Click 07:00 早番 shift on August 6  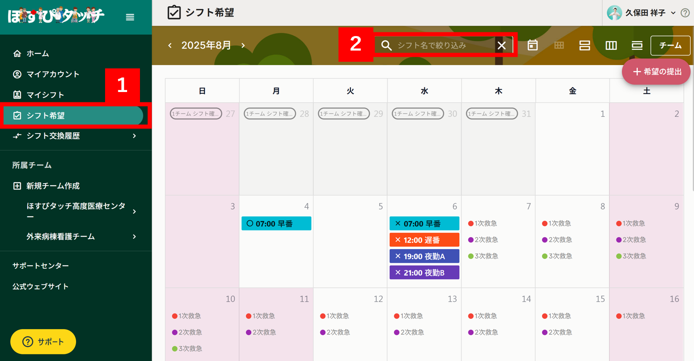[x=424, y=223]
